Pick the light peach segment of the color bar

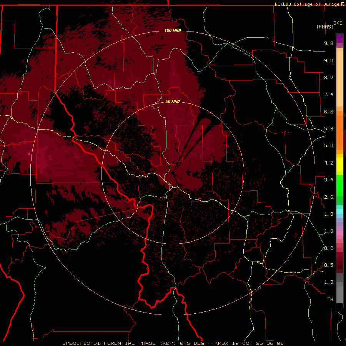(x=339, y=79)
